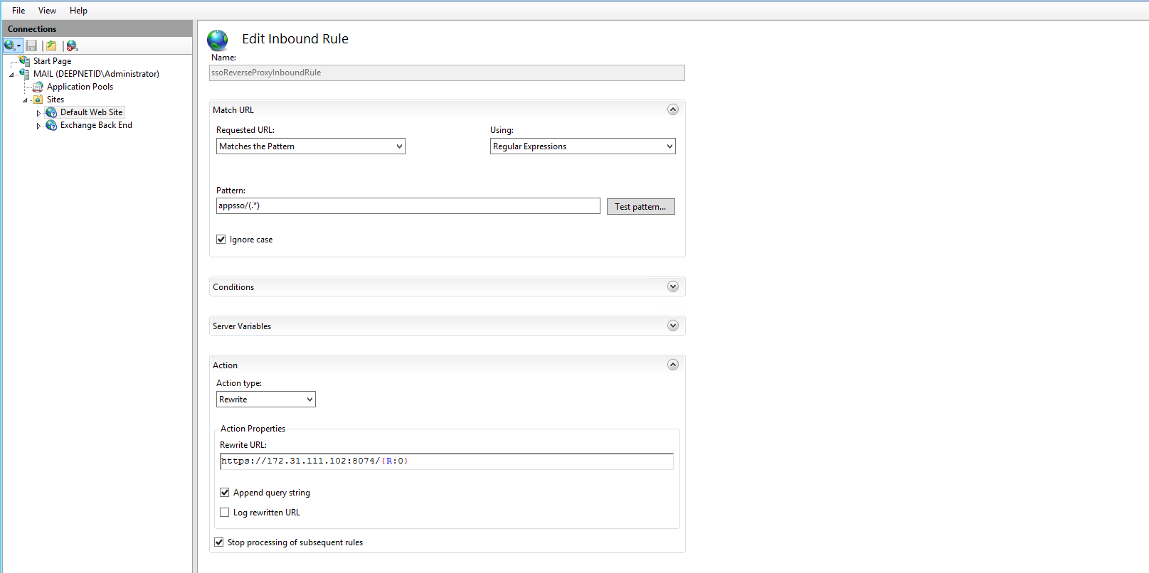This screenshot has width=1149, height=573.
Task: Disable Append query string option
Action: tap(225, 493)
